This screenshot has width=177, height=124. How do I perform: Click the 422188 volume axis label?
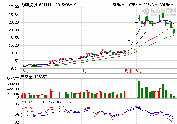click(13, 89)
